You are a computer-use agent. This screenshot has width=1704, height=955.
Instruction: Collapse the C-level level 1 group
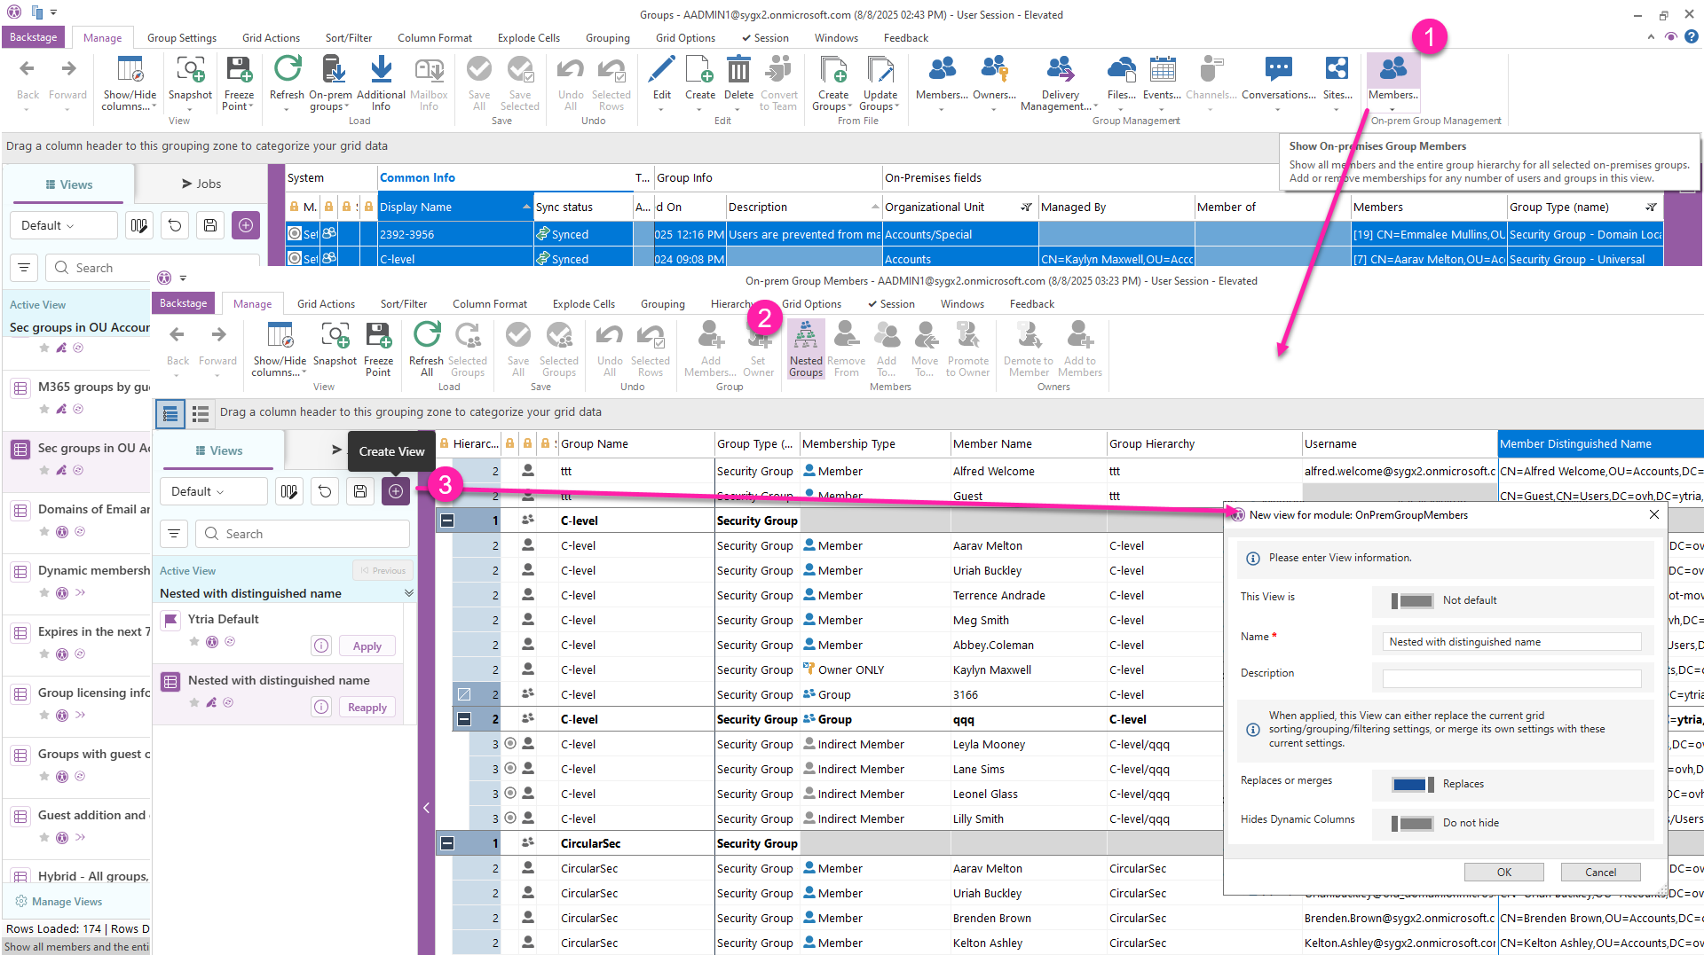447,521
